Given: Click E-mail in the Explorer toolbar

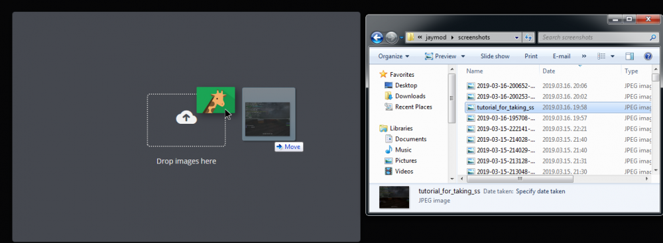Looking at the screenshot, I should click(x=562, y=56).
